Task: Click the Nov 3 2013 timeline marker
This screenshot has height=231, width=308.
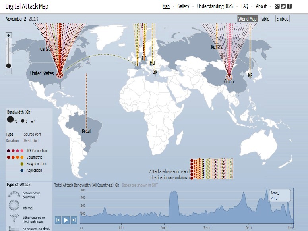Action: pos(280,195)
